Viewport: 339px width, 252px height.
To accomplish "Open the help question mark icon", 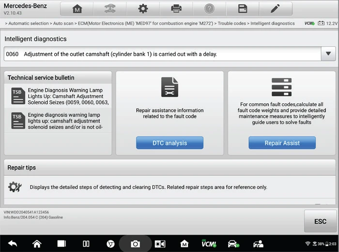I will pos(209,9).
